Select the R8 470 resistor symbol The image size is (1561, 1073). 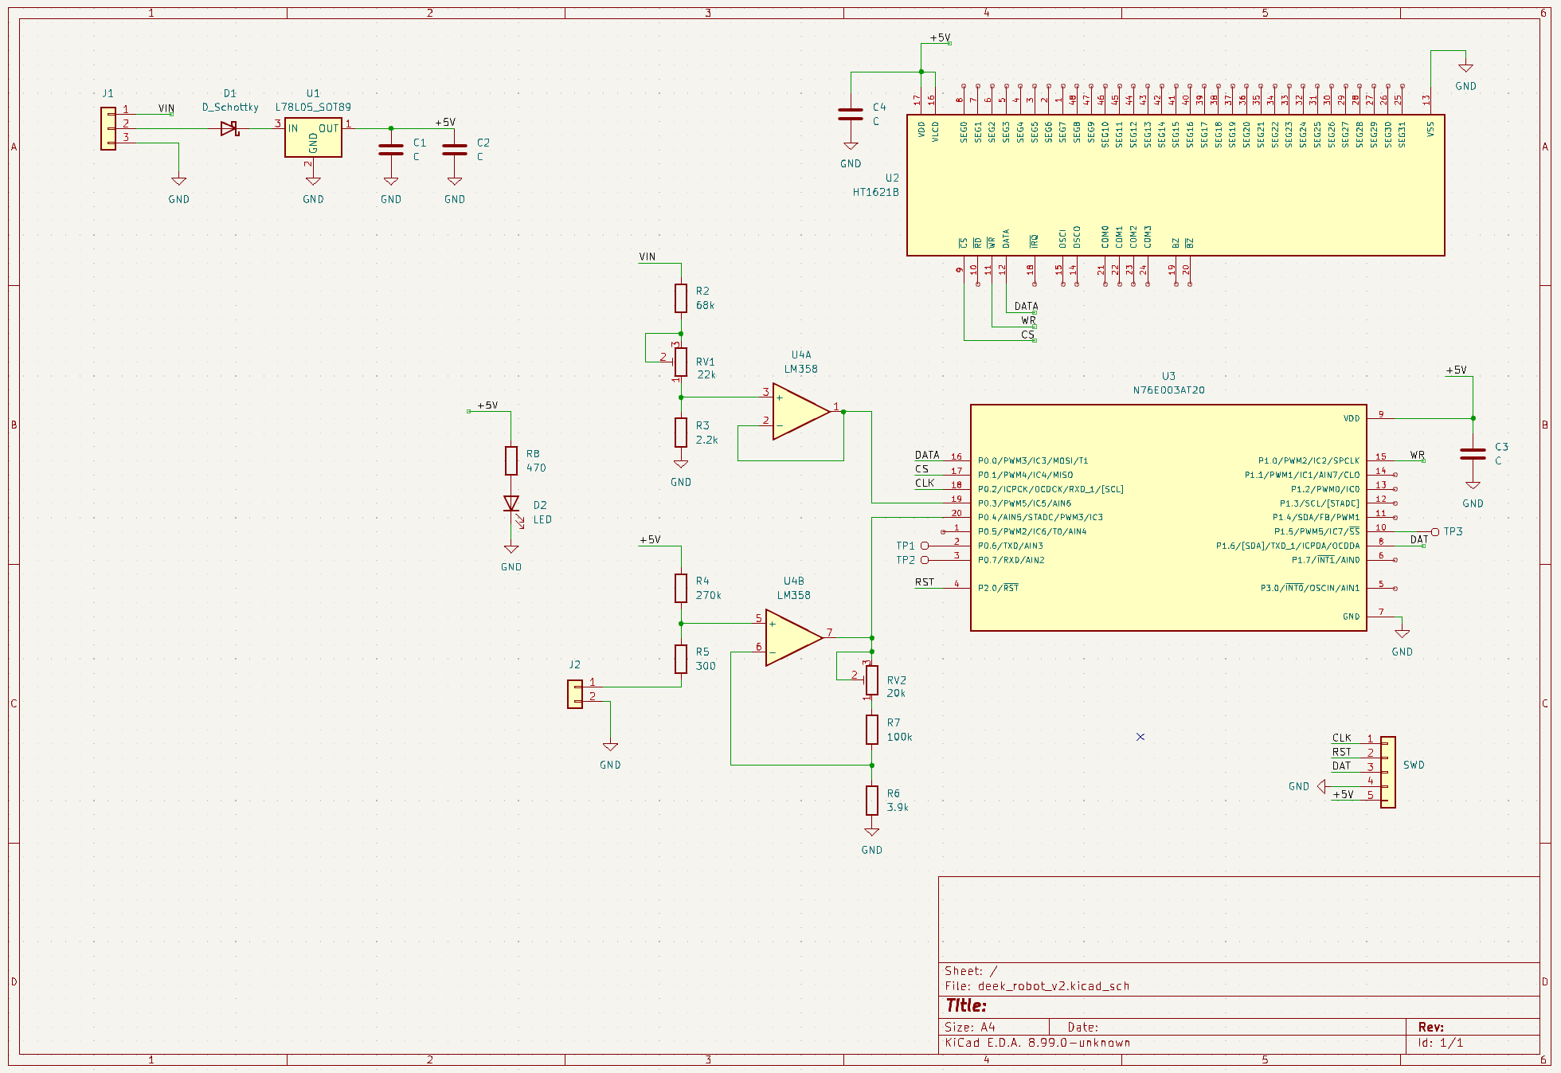[x=511, y=460]
